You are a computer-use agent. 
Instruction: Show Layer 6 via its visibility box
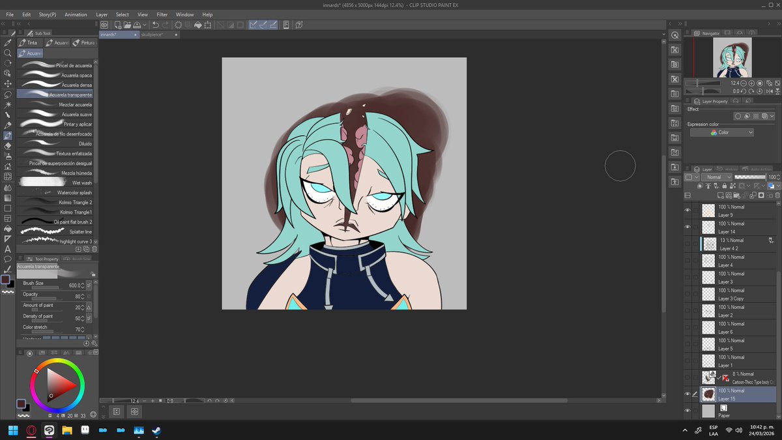687,327
